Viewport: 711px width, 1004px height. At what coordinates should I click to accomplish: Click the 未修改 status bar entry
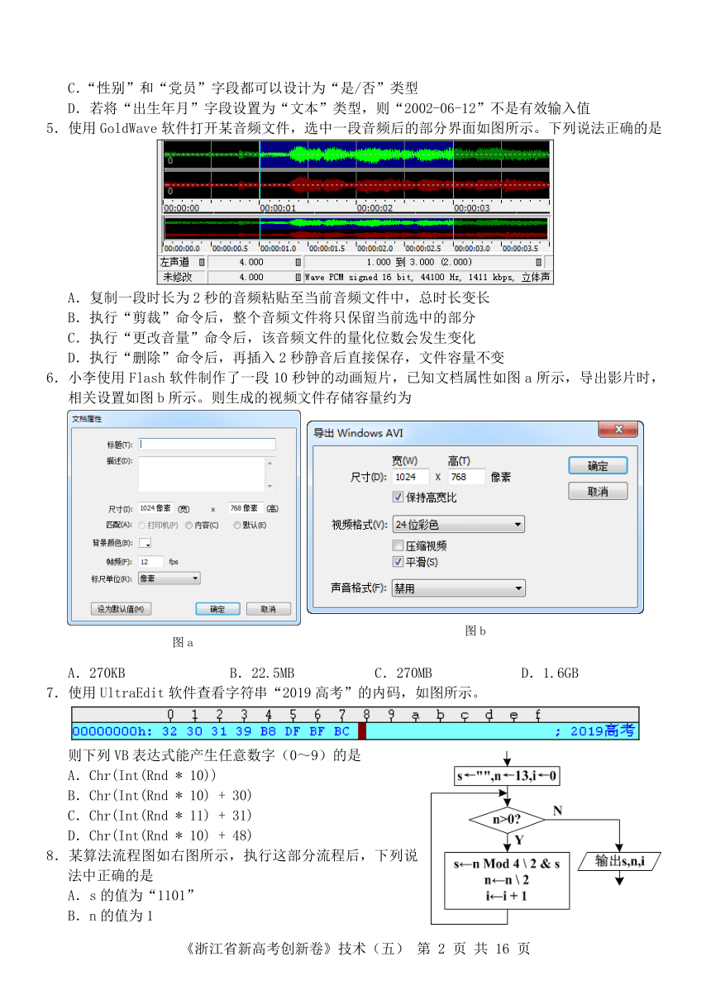pyautogui.click(x=177, y=278)
